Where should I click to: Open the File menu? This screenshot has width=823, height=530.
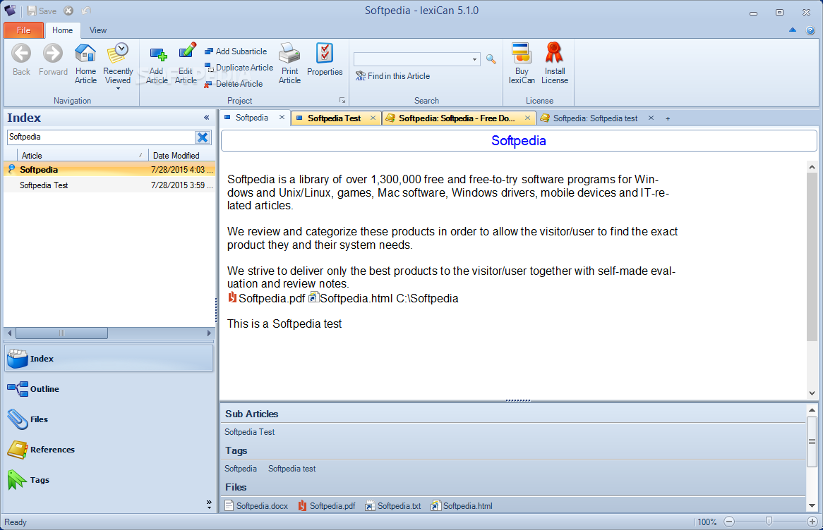click(x=23, y=30)
